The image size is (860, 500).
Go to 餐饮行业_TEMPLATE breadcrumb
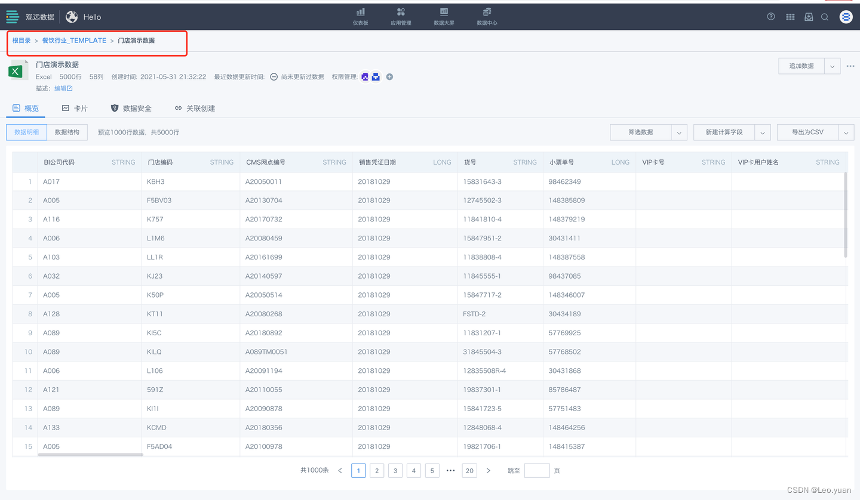(x=74, y=41)
